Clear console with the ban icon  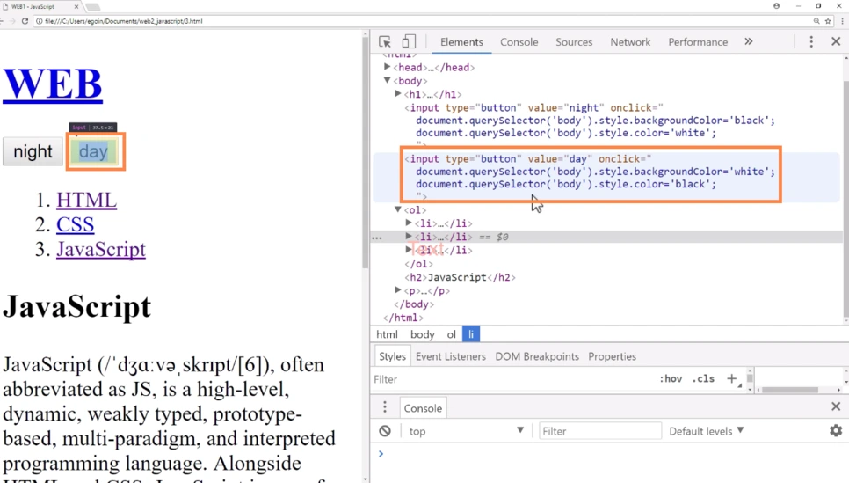point(384,431)
